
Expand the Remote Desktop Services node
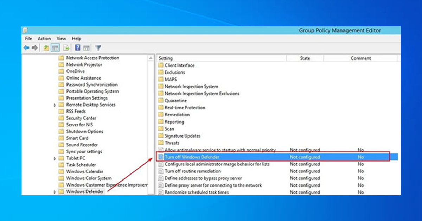(55, 105)
